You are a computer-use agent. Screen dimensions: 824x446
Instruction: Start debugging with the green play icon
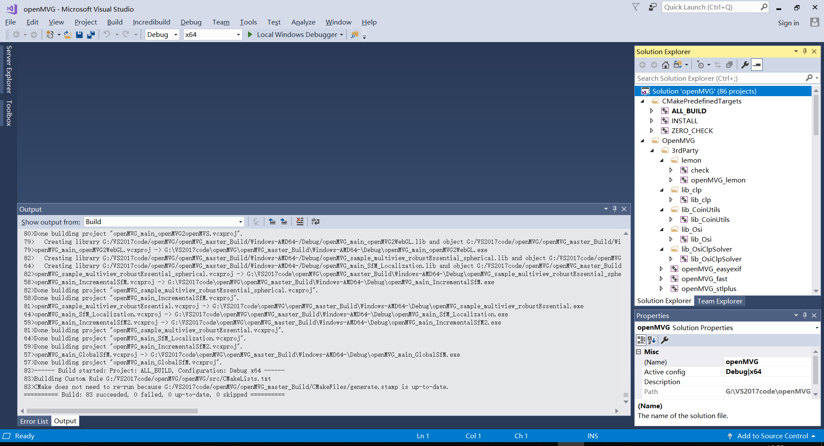[x=250, y=34]
